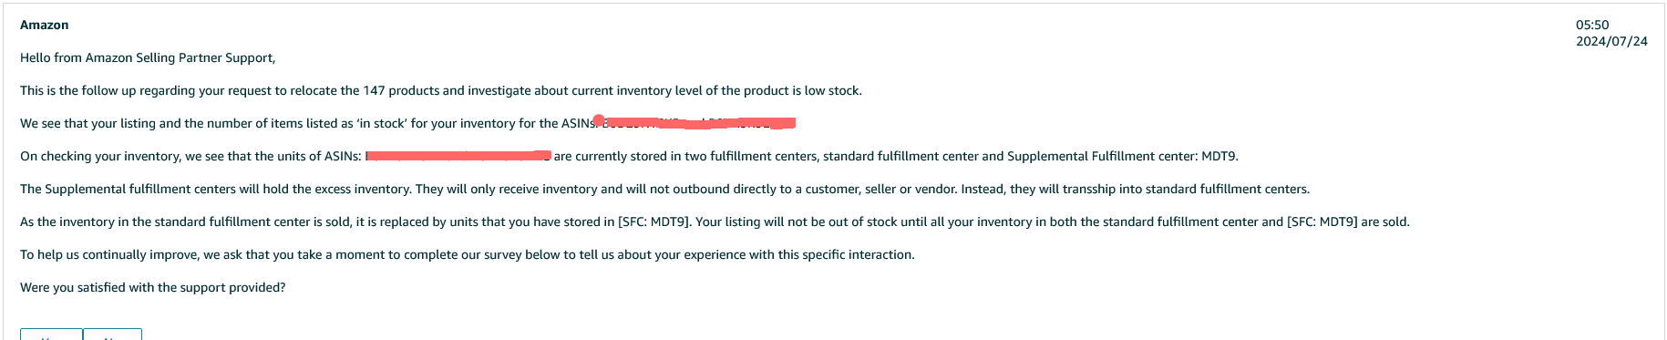Click the 'complete our survey' sentence

coord(468,254)
